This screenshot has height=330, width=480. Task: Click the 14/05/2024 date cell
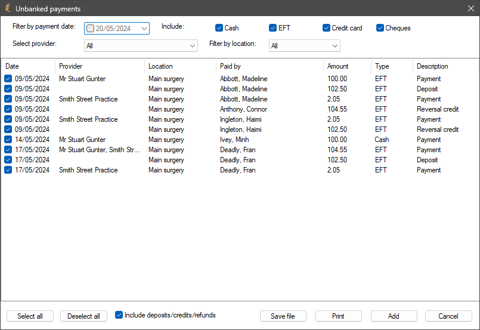click(x=32, y=140)
